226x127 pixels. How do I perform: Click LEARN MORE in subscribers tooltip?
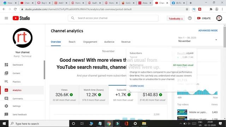pos(137,86)
